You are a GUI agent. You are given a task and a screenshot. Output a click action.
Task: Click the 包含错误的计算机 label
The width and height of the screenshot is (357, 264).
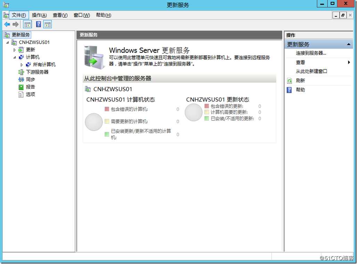tap(129, 109)
